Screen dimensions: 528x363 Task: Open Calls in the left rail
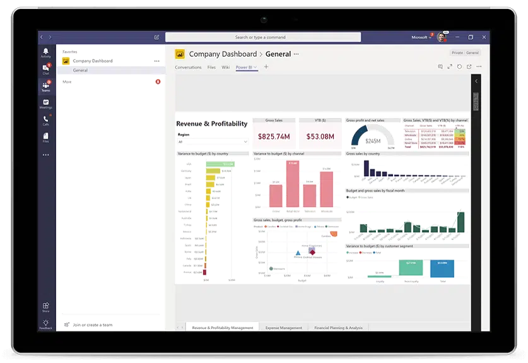[46, 120]
